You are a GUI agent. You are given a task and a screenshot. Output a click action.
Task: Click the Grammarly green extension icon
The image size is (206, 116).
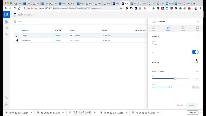tap(154, 8)
